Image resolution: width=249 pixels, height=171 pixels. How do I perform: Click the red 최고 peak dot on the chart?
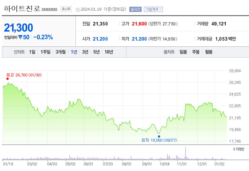pyautogui.click(x=7, y=79)
